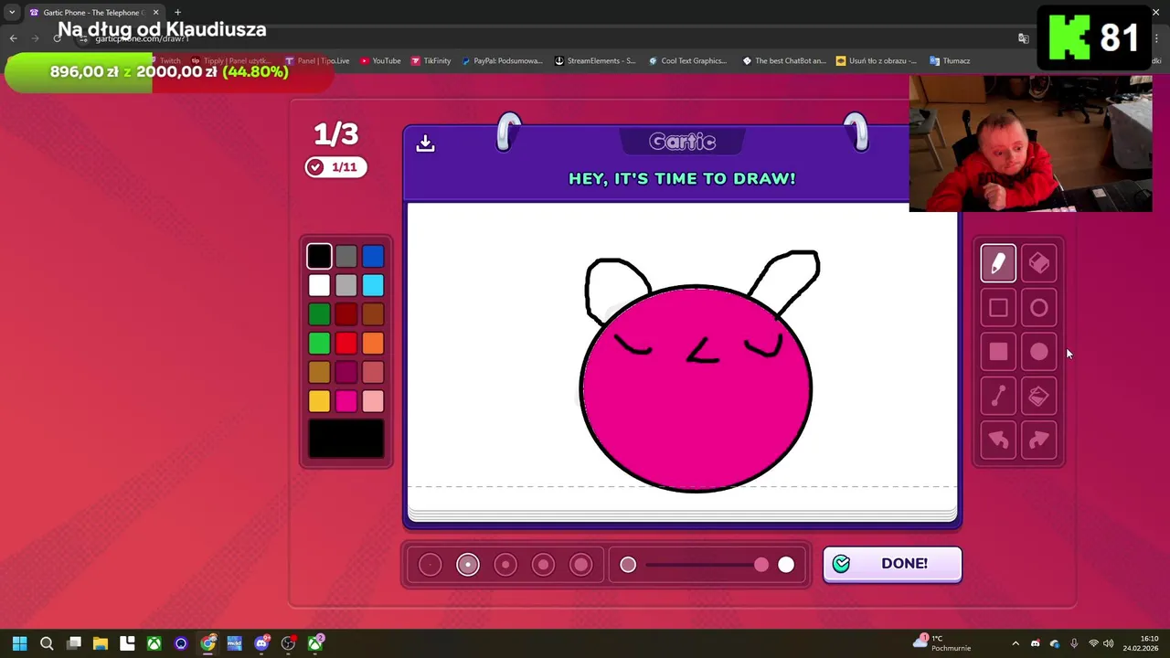Show hidden icons in the system tray
The height and width of the screenshot is (658, 1170).
(1015, 643)
